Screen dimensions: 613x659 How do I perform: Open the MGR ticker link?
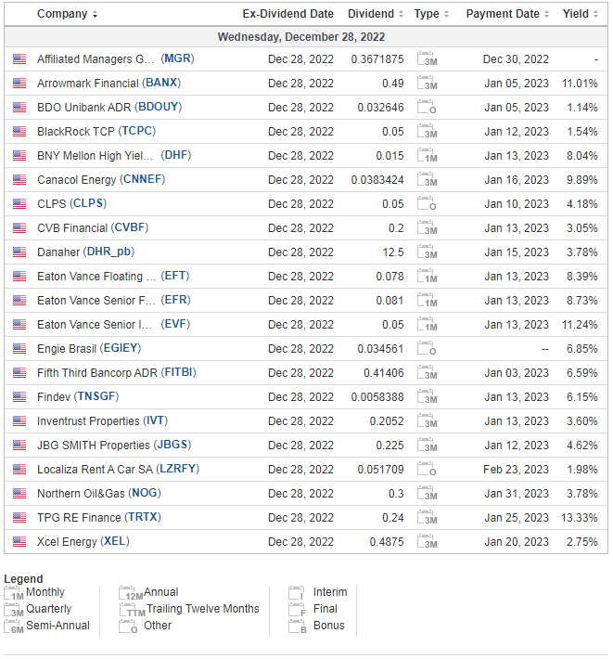point(178,58)
